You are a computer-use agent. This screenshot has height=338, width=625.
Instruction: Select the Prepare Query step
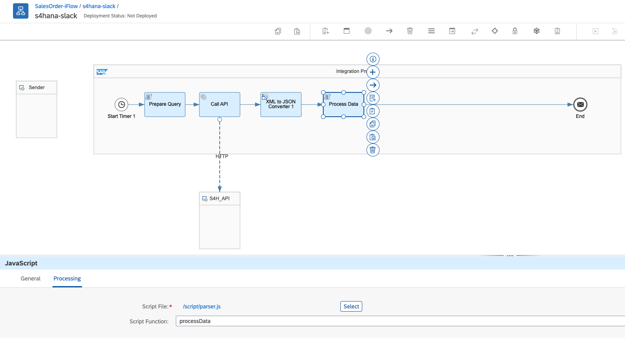coord(165,105)
